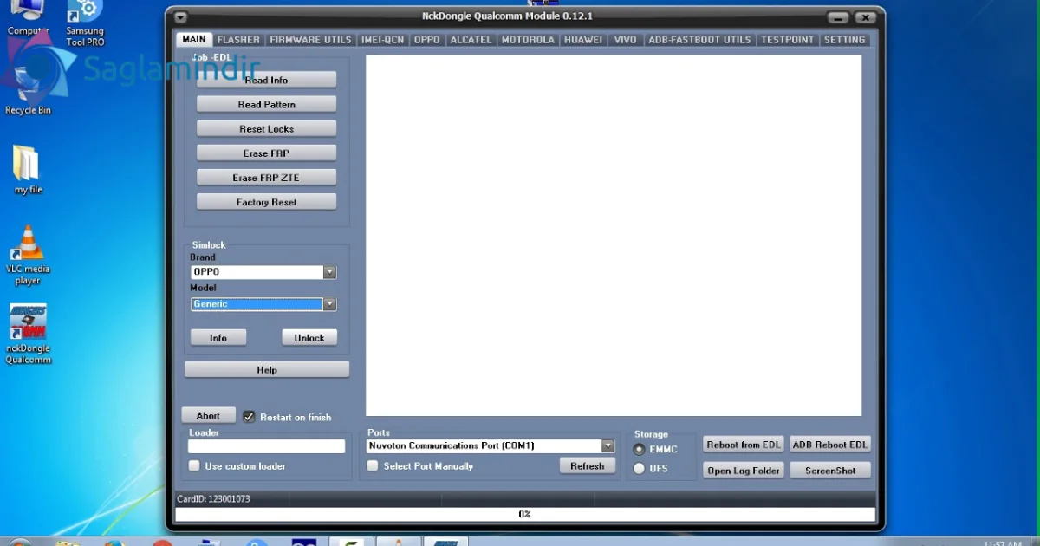This screenshot has width=1040, height=546.
Task: Open the Help button
Action: pyautogui.click(x=267, y=369)
